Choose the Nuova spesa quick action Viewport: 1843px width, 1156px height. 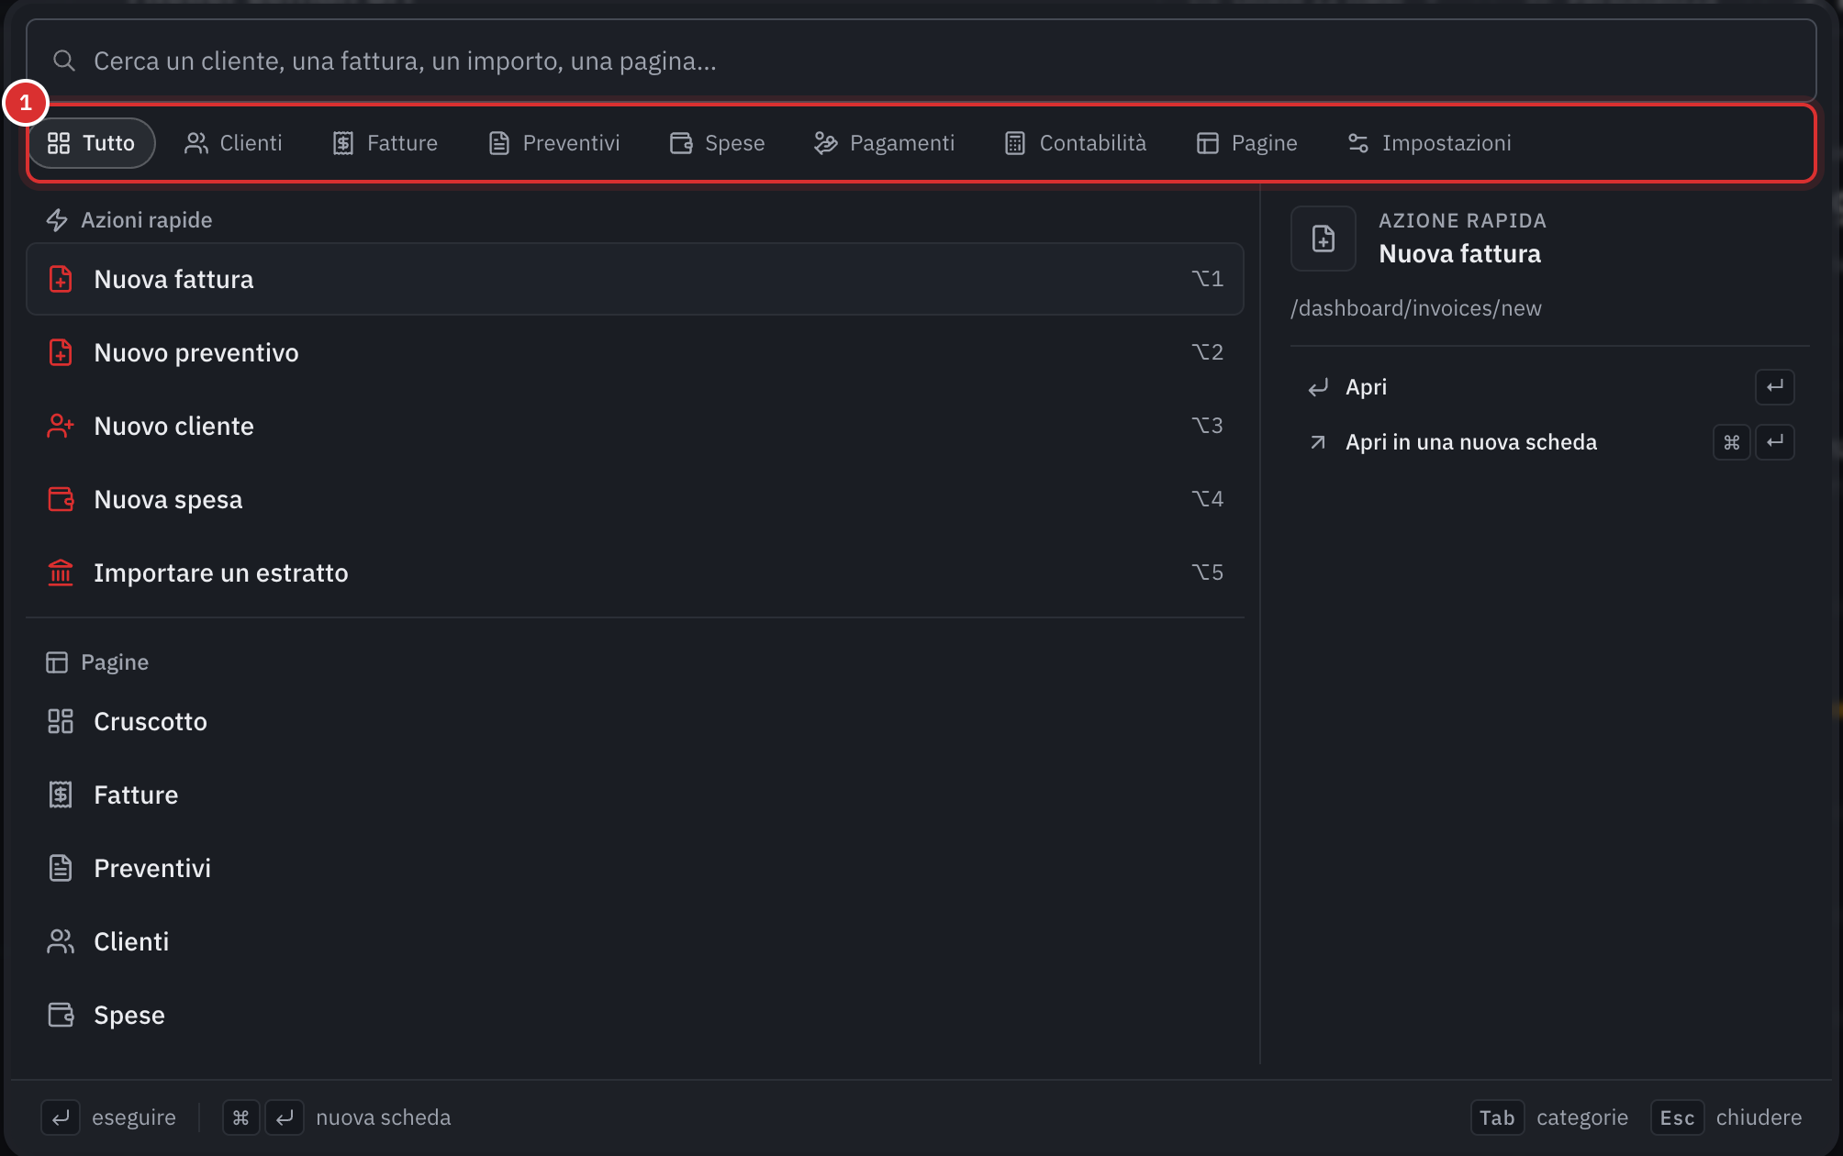635,499
